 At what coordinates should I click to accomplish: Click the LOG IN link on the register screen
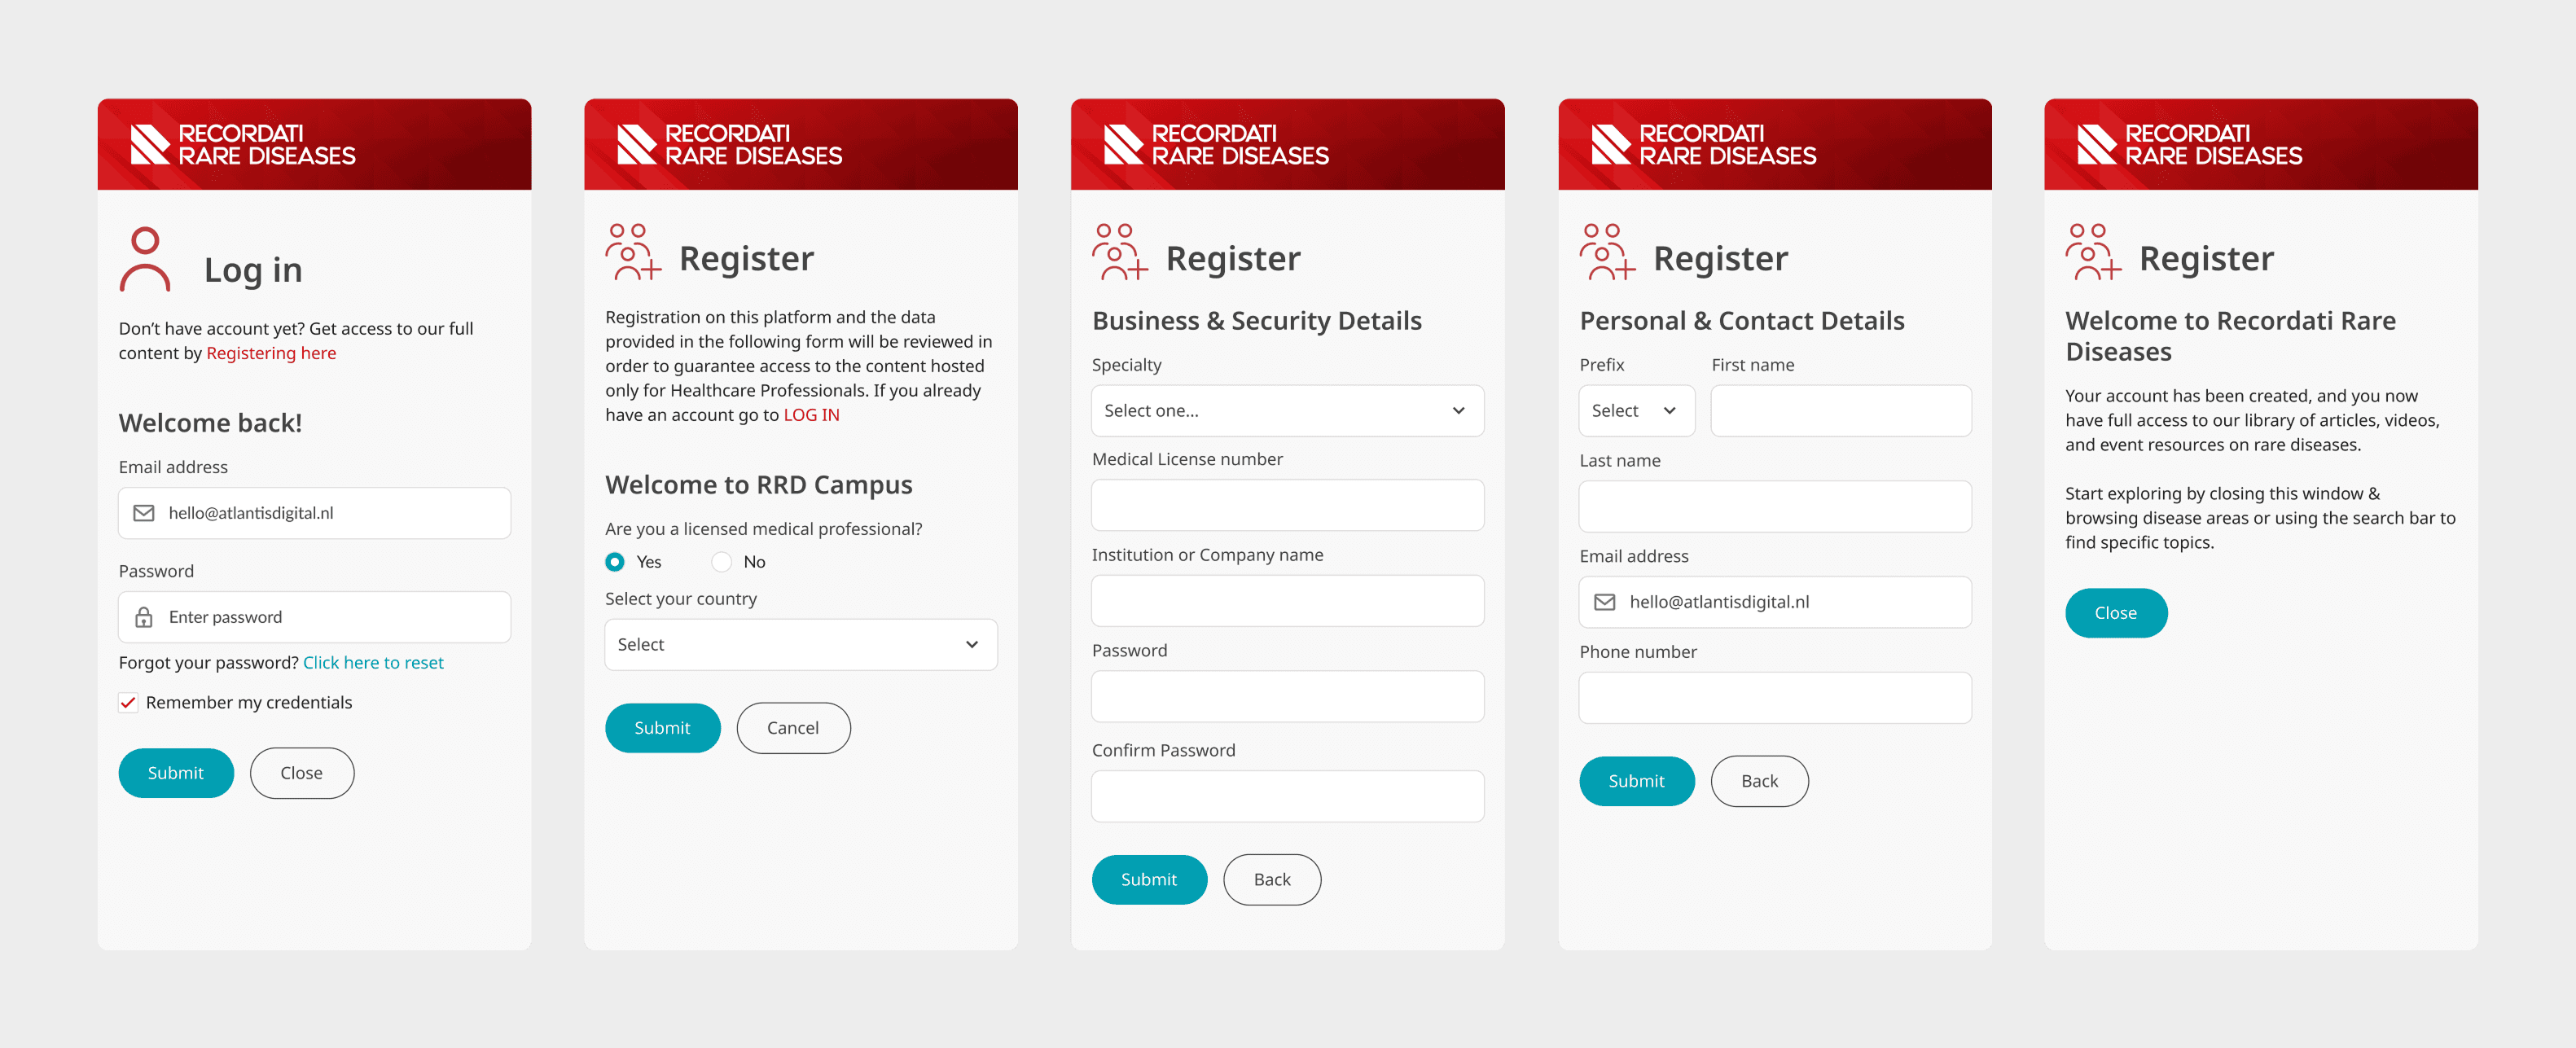click(x=811, y=414)
